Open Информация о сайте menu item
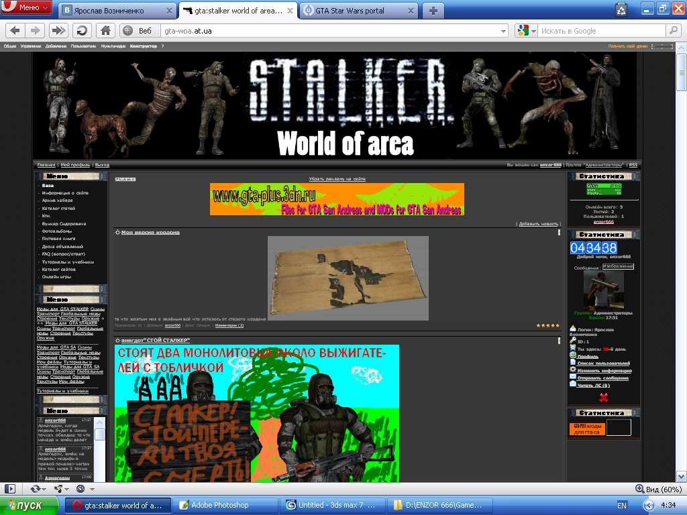Image resolution: width=687 pixels, height=515 pixels. coord(65,193)
